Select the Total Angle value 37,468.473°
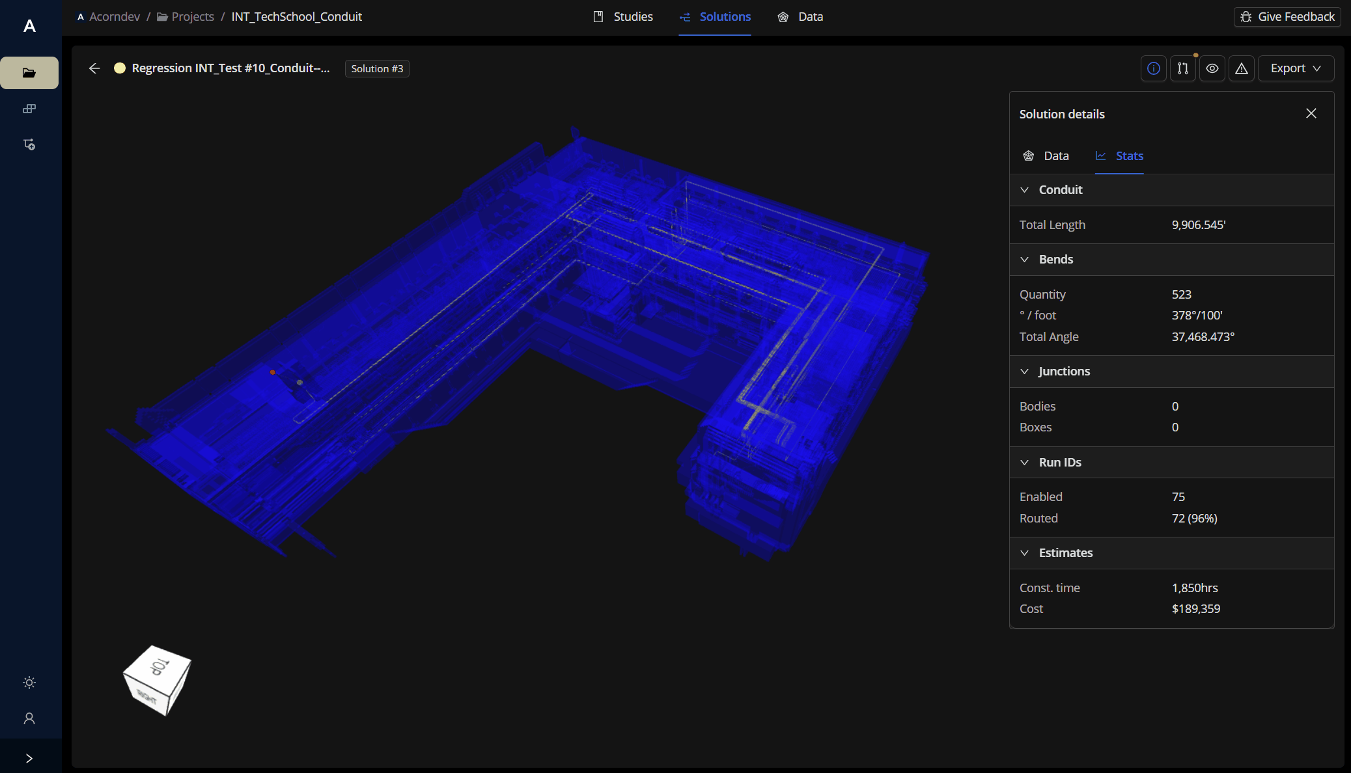The image size is (1351, 773). tap(1203, 337)
